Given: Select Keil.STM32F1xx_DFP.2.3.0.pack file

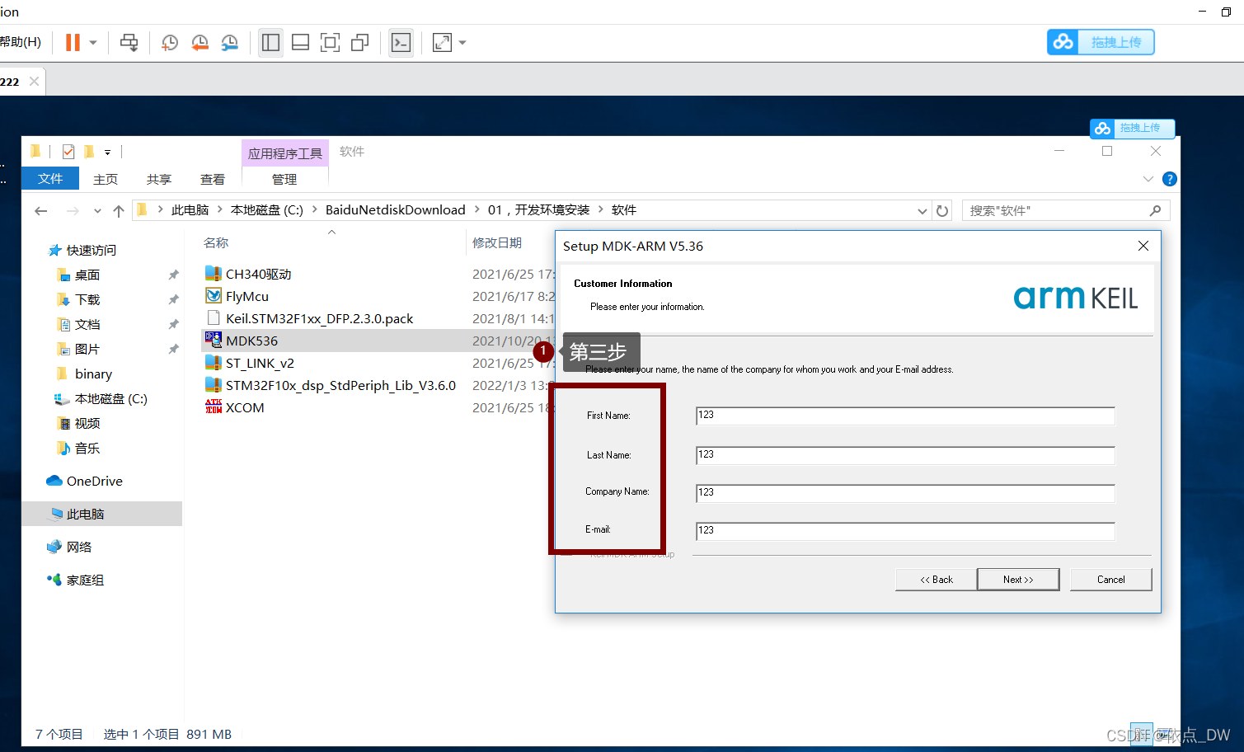Looking at the screenshot, I should (x=319, y=318).
